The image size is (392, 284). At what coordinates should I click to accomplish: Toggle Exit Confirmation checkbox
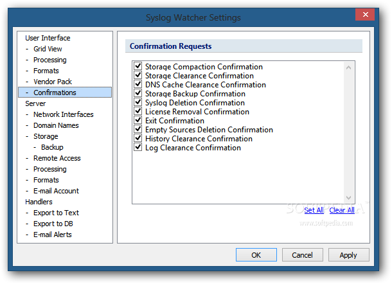pos(138,120)
